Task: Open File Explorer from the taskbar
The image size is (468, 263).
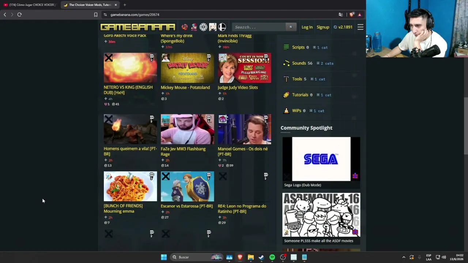Action: click(250, 257)
